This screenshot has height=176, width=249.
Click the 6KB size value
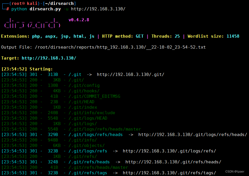57,146
